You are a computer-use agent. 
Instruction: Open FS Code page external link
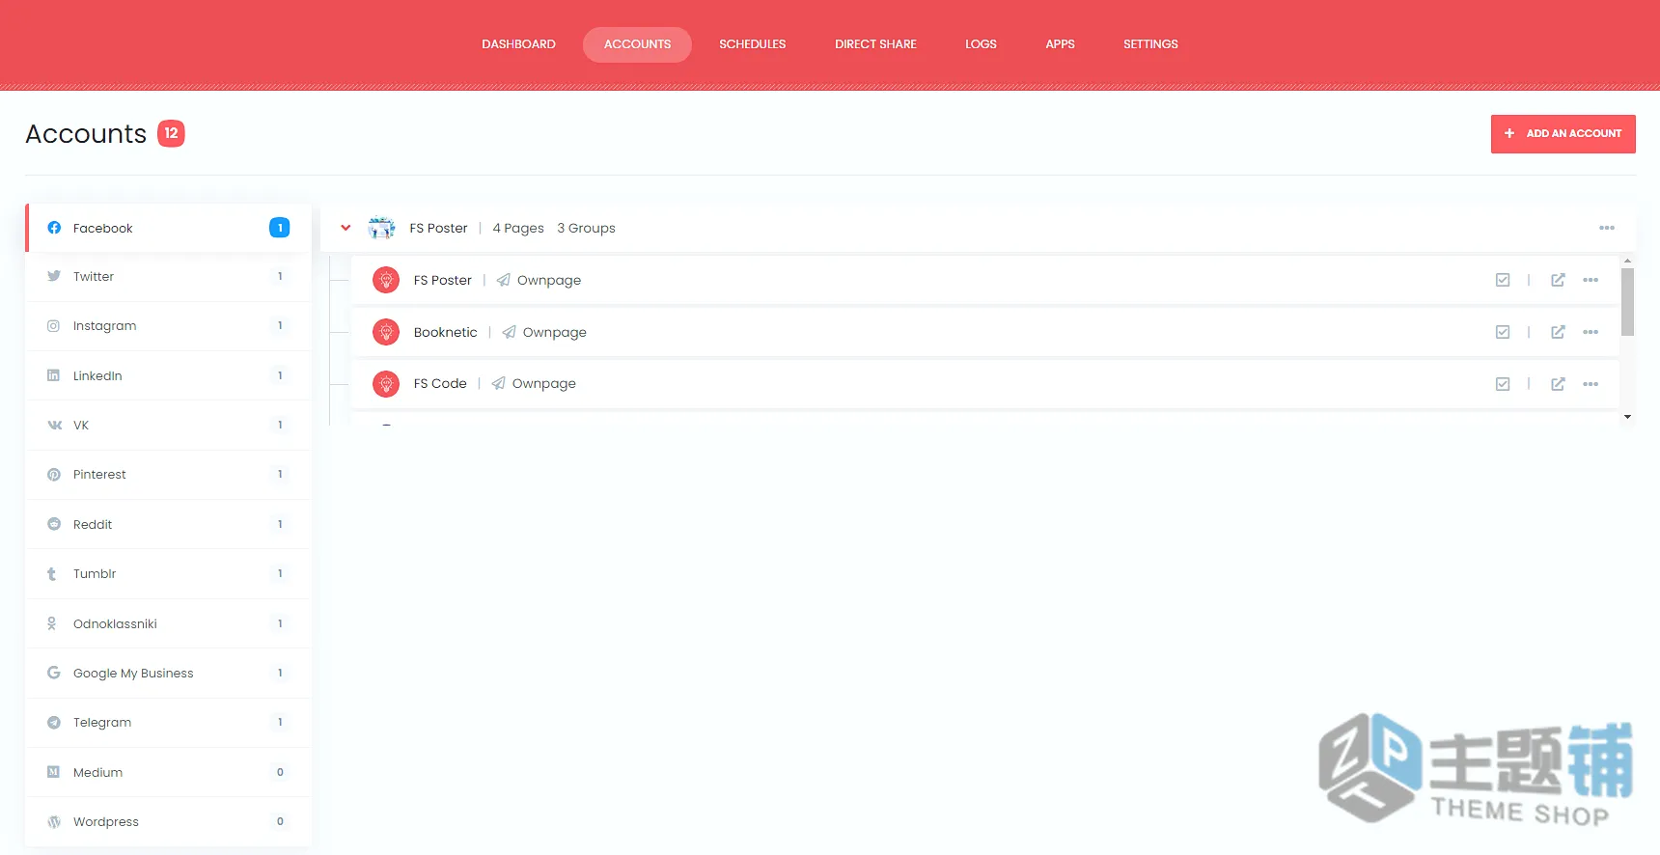1558,384
